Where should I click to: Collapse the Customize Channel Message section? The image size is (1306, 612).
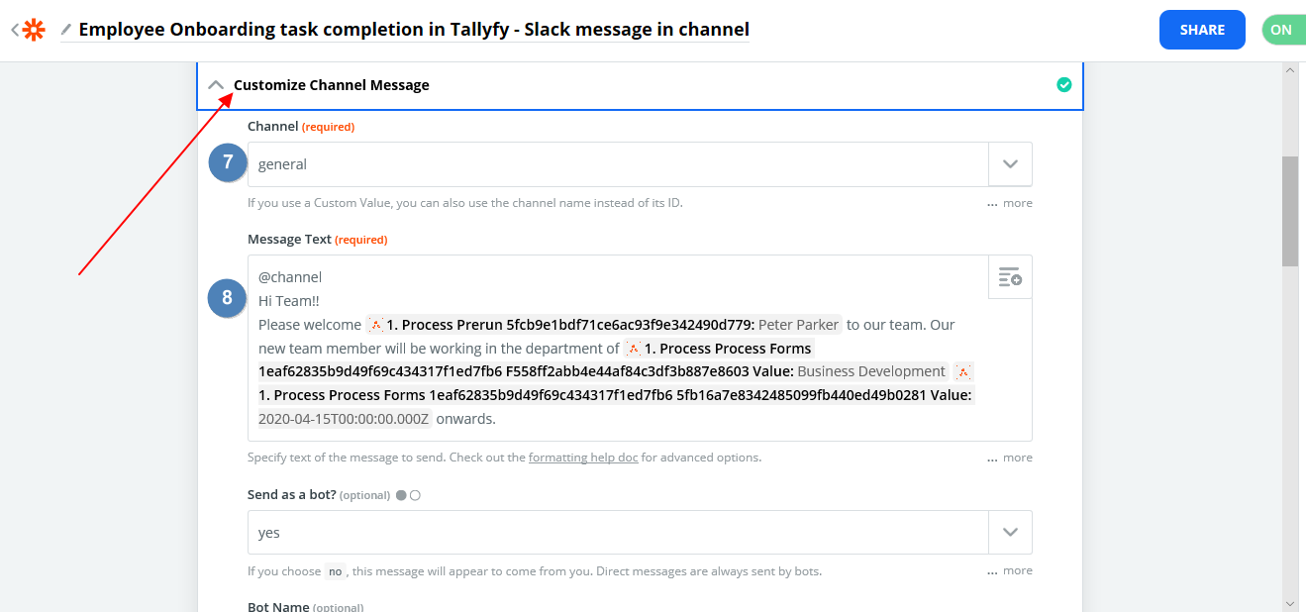pos(217,84)
